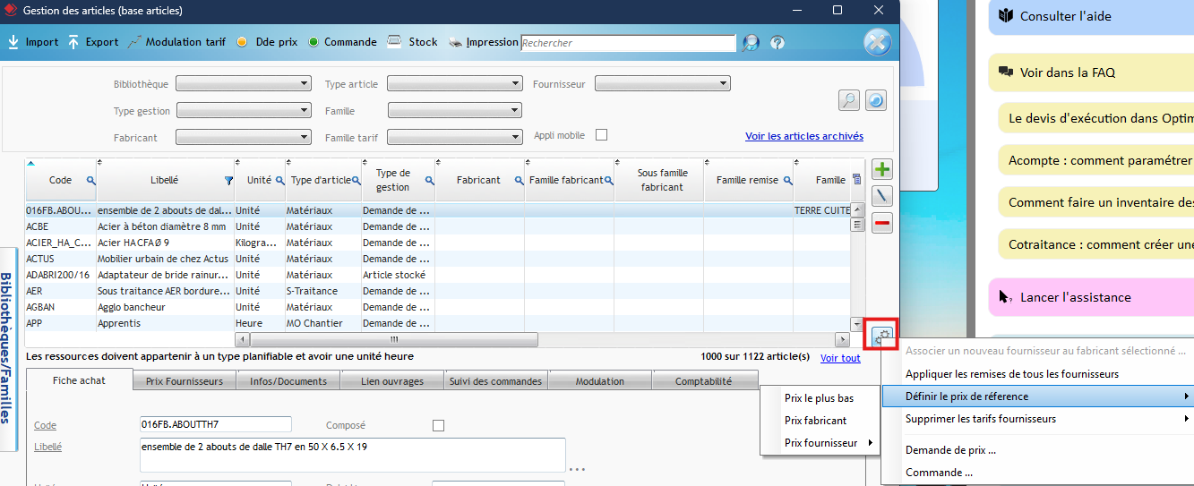Open Voir les articles archivés link

click(x=803, y=137)
